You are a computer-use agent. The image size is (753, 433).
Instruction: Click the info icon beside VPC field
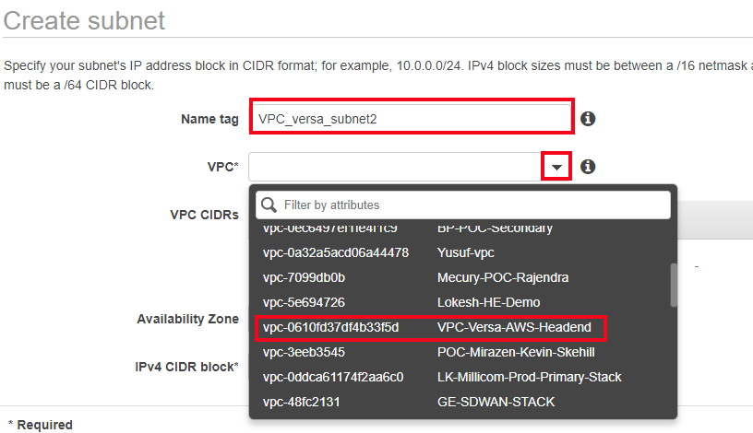coord(588,167)
